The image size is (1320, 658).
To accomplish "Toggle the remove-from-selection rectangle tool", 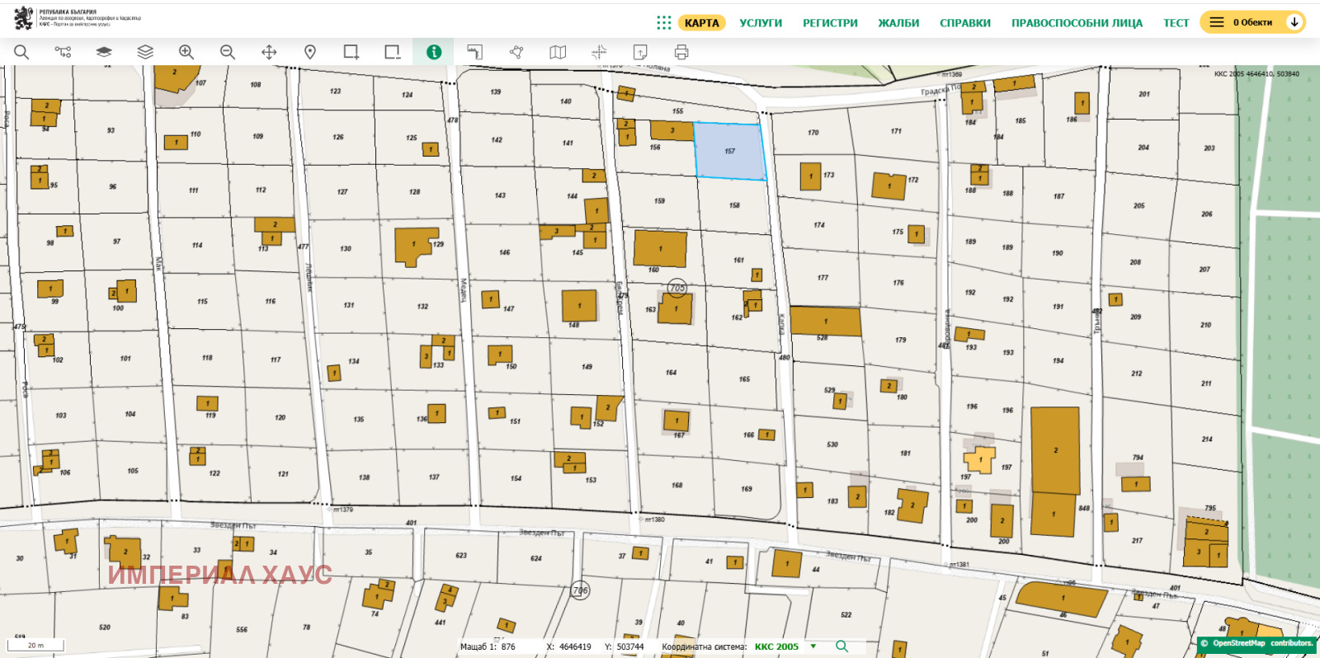I will (393, 52).
